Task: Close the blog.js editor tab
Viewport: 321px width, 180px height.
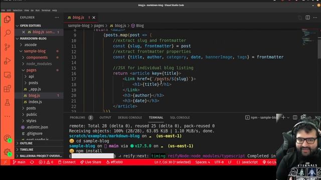Action: pyautogui.click(x=94, y=17)
